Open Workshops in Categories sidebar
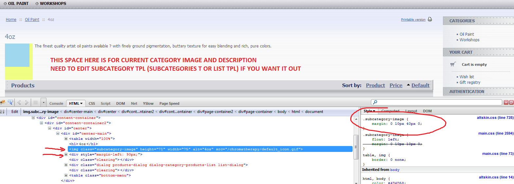This screenshot has height=184, width=514. pos(469,40)
